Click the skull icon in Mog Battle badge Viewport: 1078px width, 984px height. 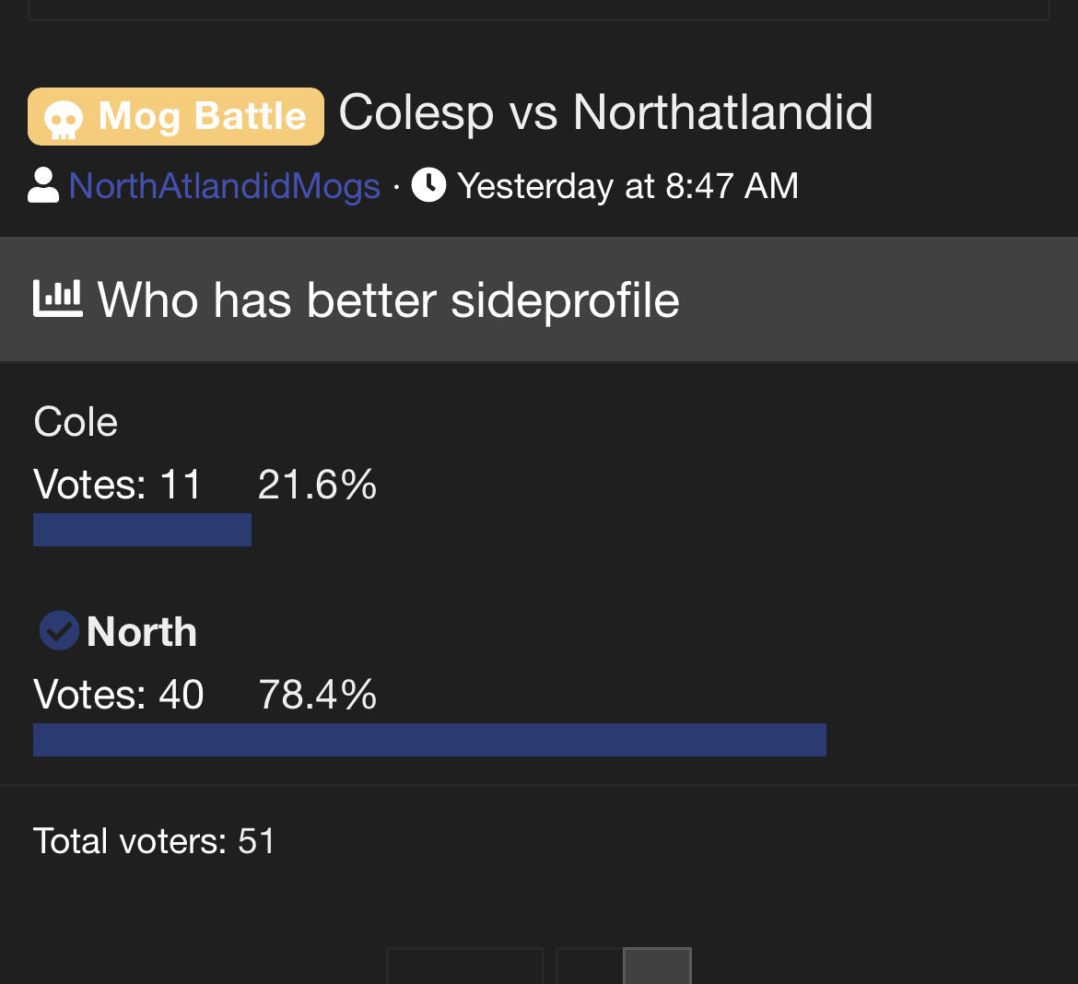(x=64, y=120)
